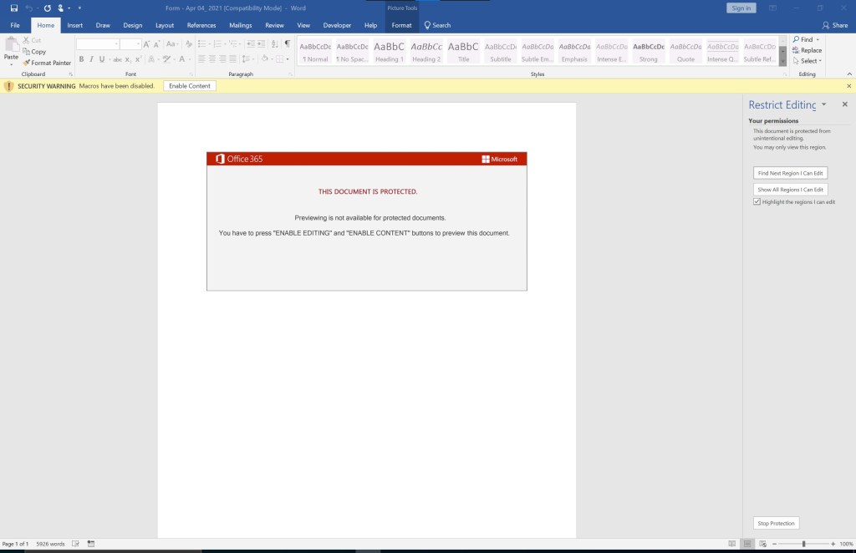This screenshot has width=856, height=553.
Task: Click Find Next Region I Can Edit
Action: point(790,173)
